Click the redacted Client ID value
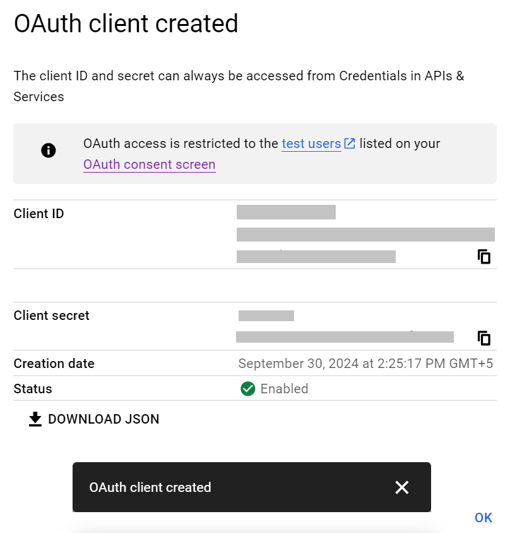This screenshot has height=533, width=510. [x=365, y=235]
